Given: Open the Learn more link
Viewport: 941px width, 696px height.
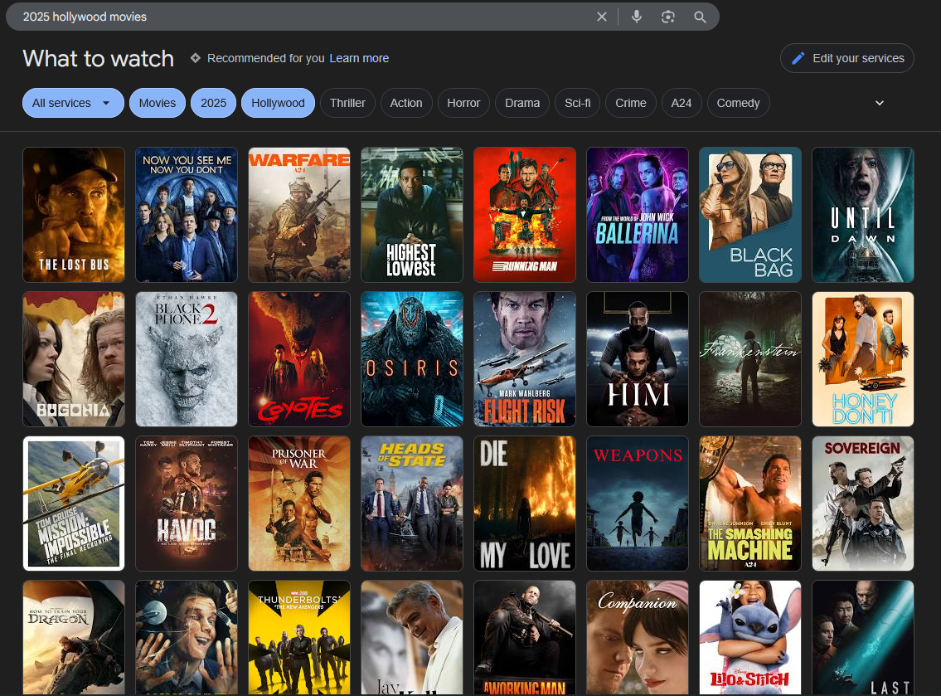Looking at the screenshot, I should point(359,58).
